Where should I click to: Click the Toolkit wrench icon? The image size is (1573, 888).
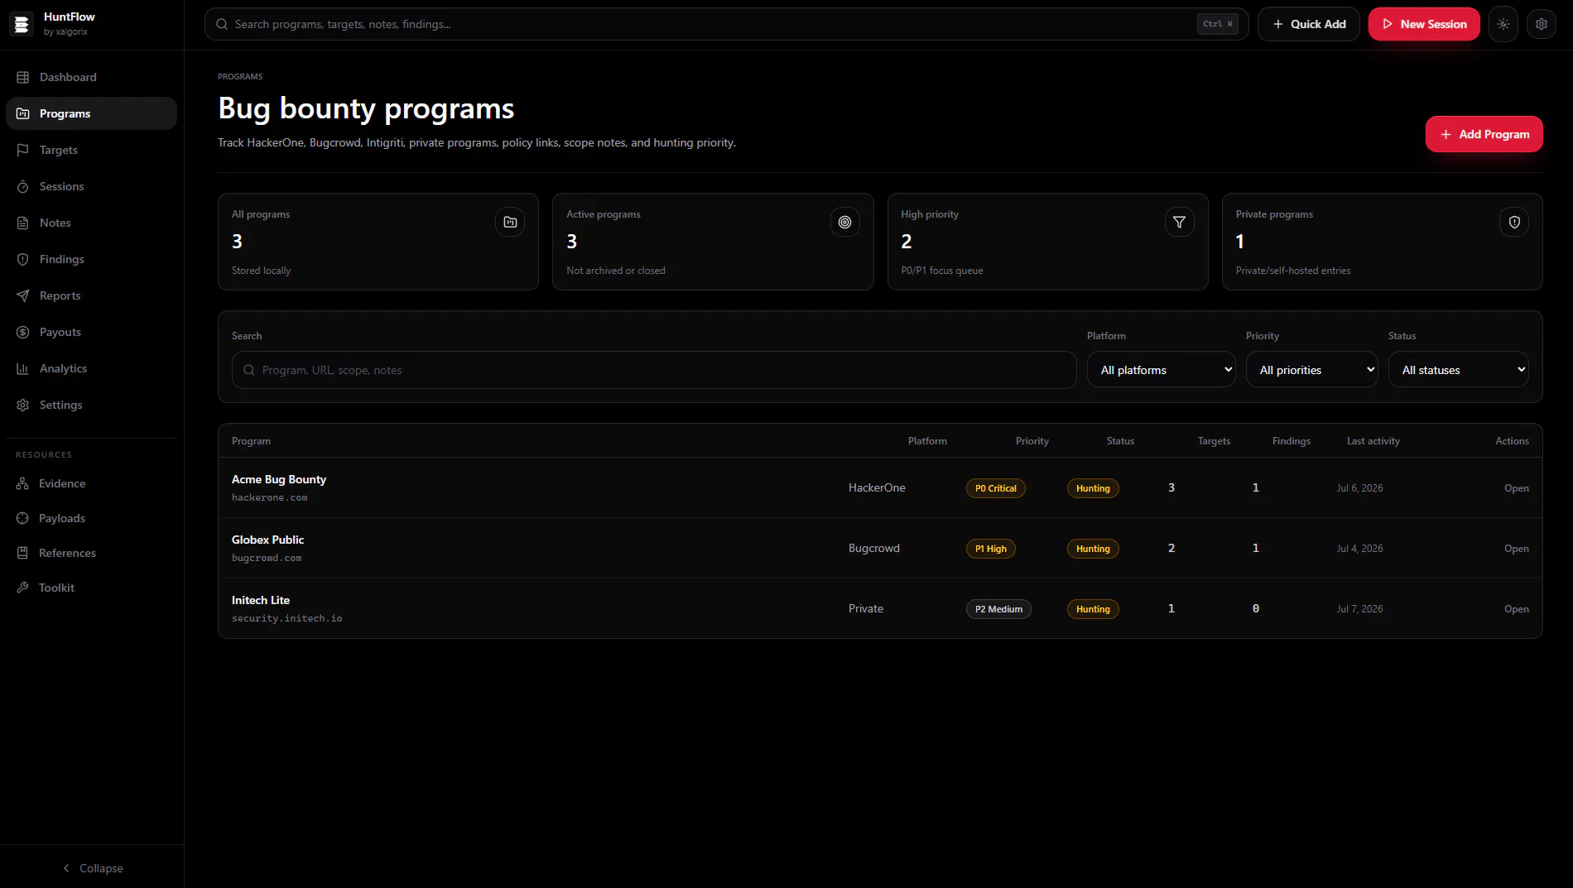pos(22,588)
